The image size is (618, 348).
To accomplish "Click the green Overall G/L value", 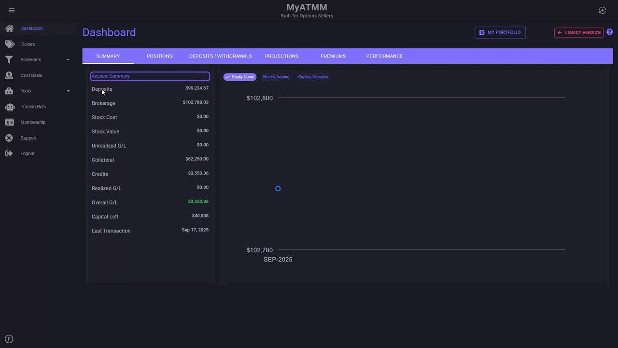I will [198, 202].
